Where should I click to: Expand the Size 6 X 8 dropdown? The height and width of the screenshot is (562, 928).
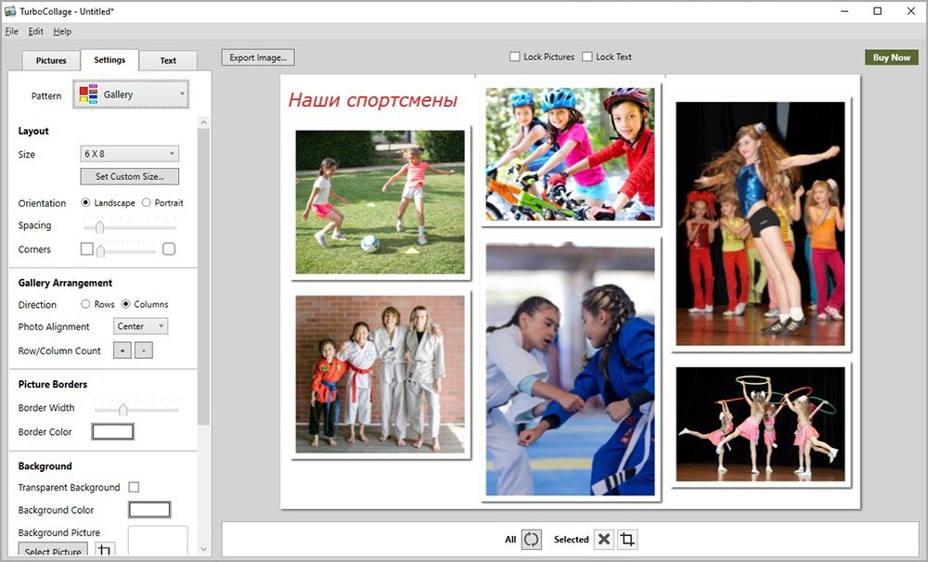(129, 154)
